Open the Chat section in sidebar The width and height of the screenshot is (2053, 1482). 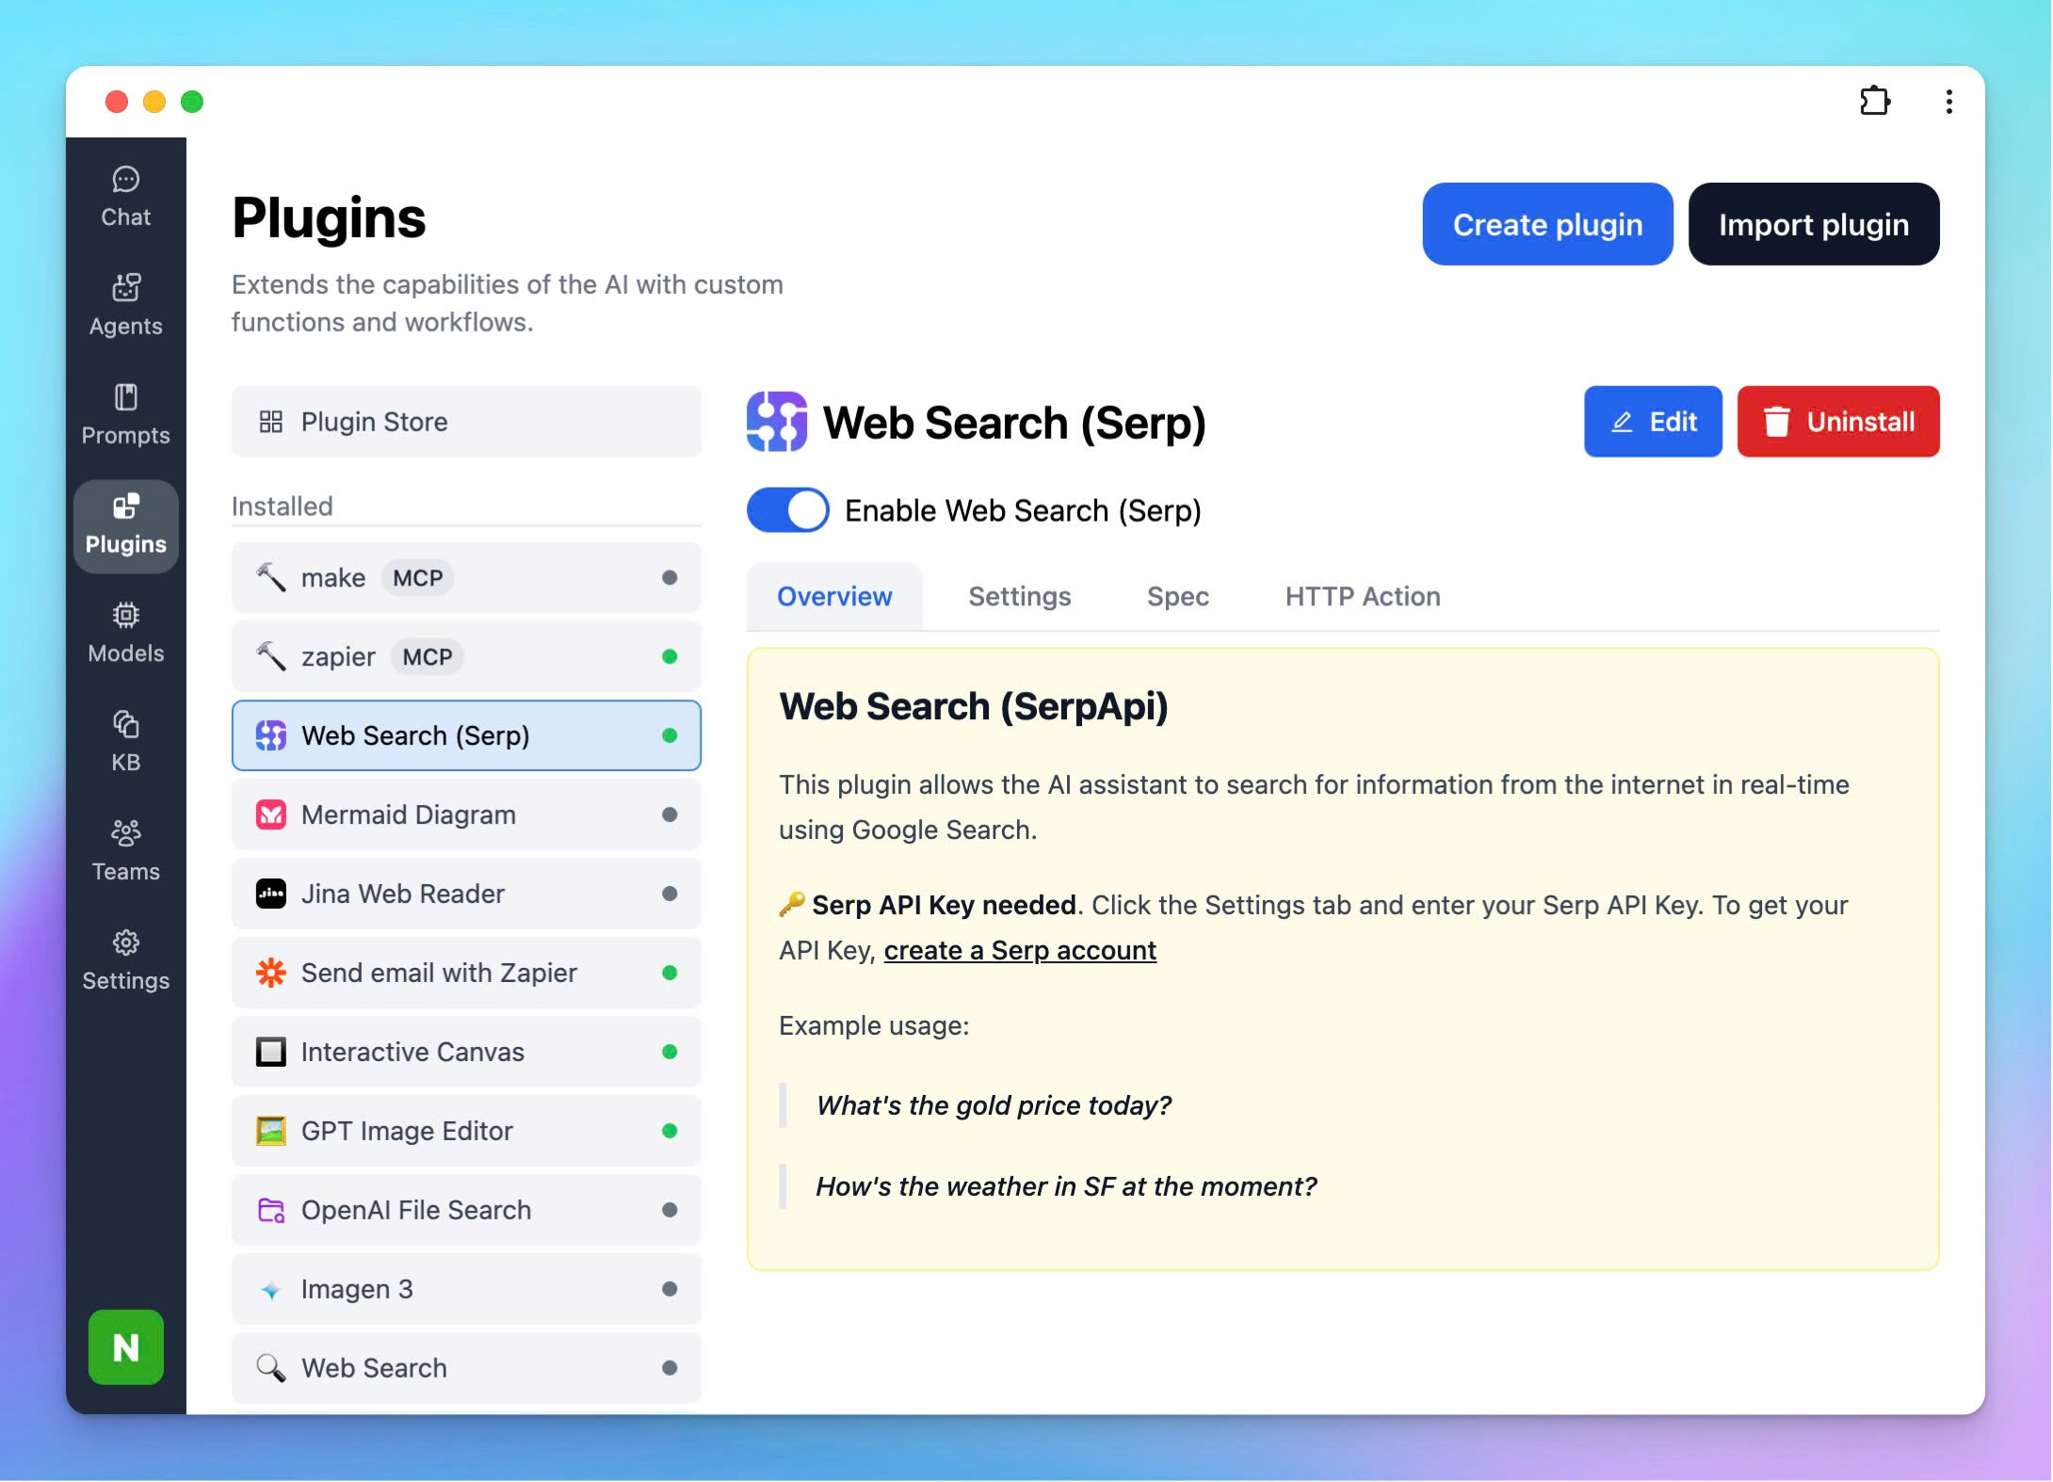pyautogui.click(x=125, y=198)
